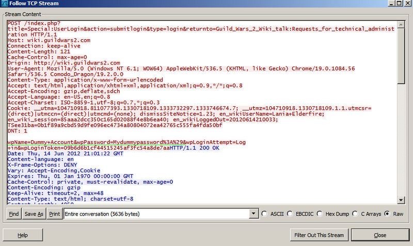Click the scrollbar down arrow
Viewport: 413px width, 246px height.
(x=401, y=200)
